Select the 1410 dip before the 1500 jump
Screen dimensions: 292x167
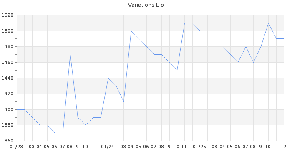(123, 101)
